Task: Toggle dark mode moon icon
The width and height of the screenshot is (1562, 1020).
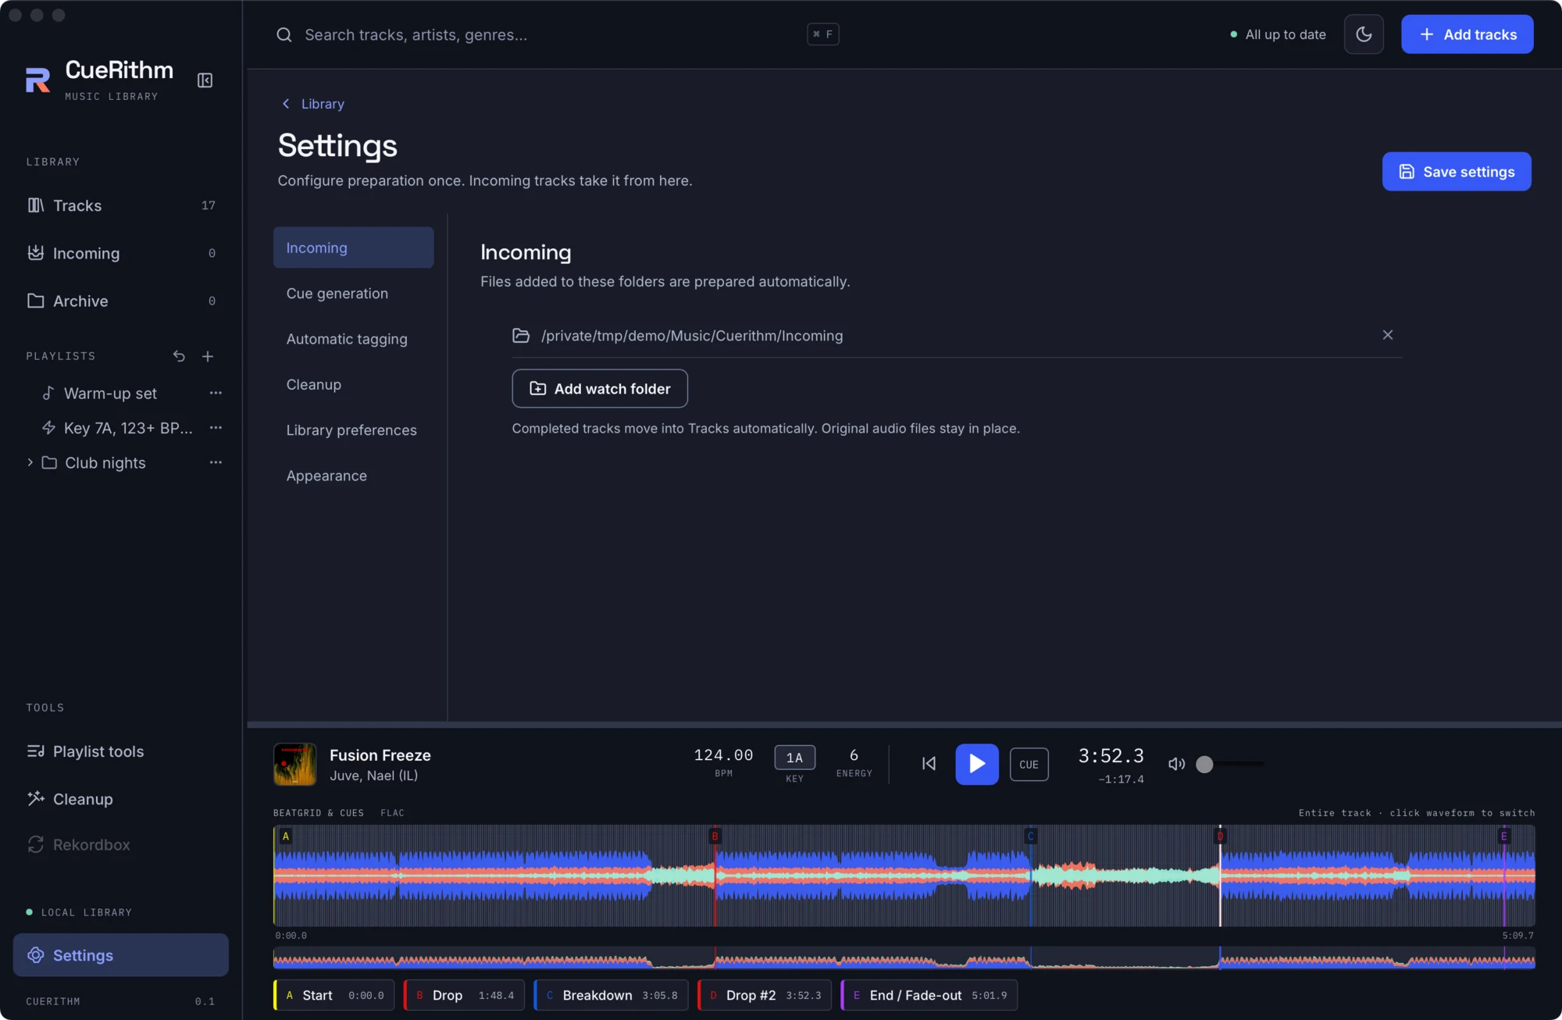Action: coord(1364,34)
